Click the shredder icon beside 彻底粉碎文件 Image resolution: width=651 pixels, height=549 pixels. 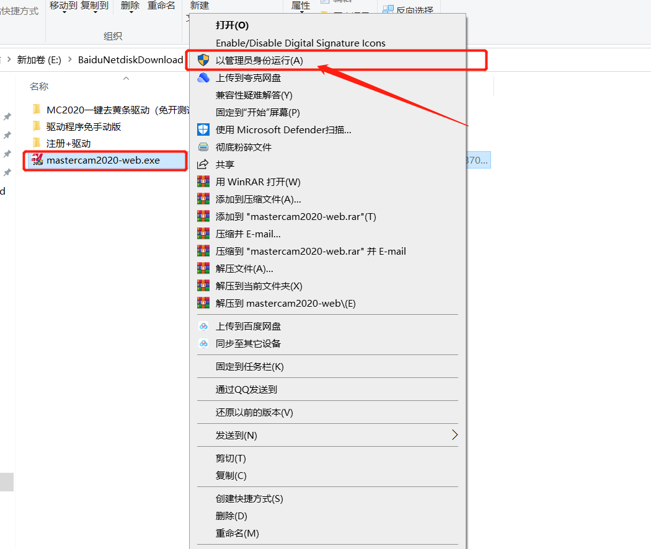[x=204, y=147]
